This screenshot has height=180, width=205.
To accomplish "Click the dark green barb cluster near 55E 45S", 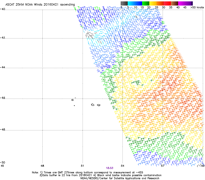I will point(136,82).
